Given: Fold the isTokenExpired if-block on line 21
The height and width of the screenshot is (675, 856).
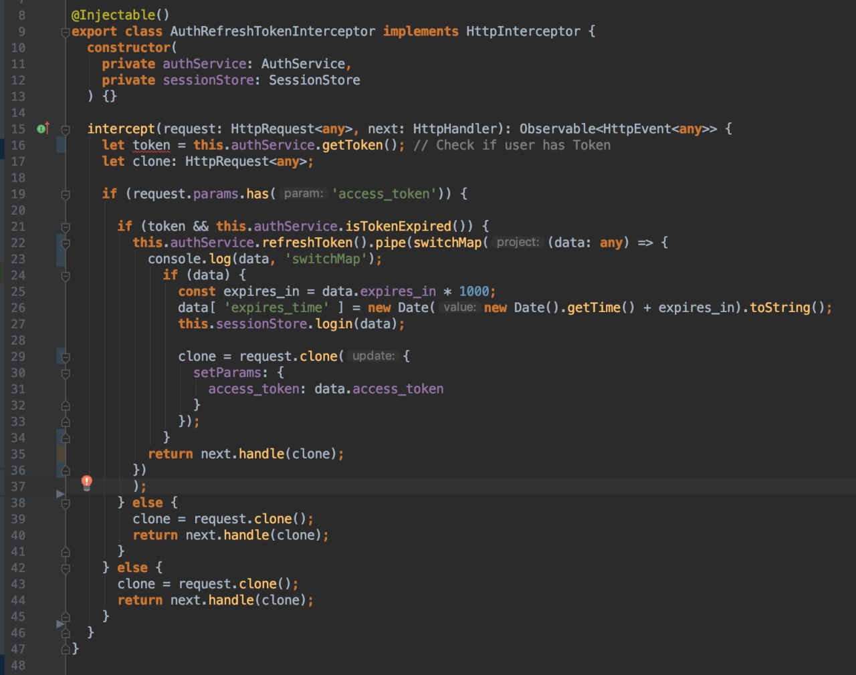Looking at the screenshot, I should pyautogui.click(x=66, y=227).
